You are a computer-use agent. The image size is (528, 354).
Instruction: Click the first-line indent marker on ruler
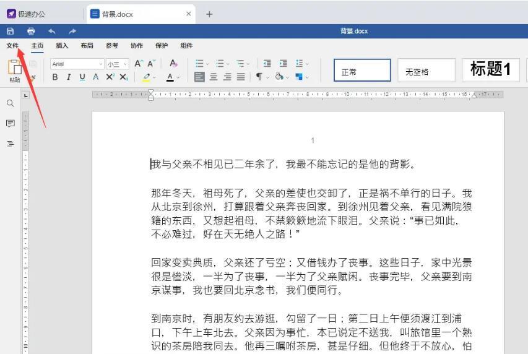click(x=151, y=92)
